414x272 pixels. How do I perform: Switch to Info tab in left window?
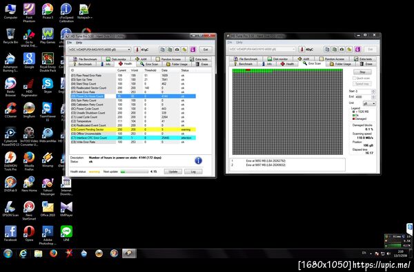(x=106, y=64)
